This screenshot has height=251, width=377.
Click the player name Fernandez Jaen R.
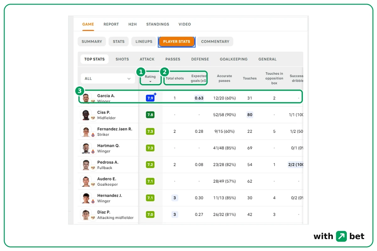tap(115, 129)
